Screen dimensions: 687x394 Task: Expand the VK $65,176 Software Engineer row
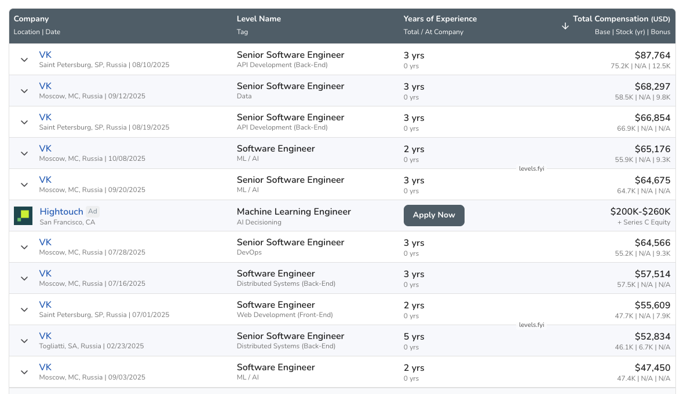click(x=24, y=153)
